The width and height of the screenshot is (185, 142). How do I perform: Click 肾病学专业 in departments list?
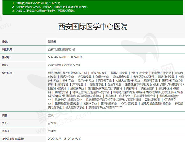pos(67,77)
